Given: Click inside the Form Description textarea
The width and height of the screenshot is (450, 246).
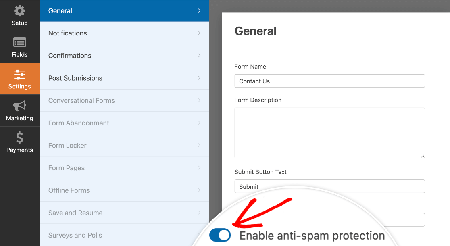Looking at the screenshot, I should 329,133.
